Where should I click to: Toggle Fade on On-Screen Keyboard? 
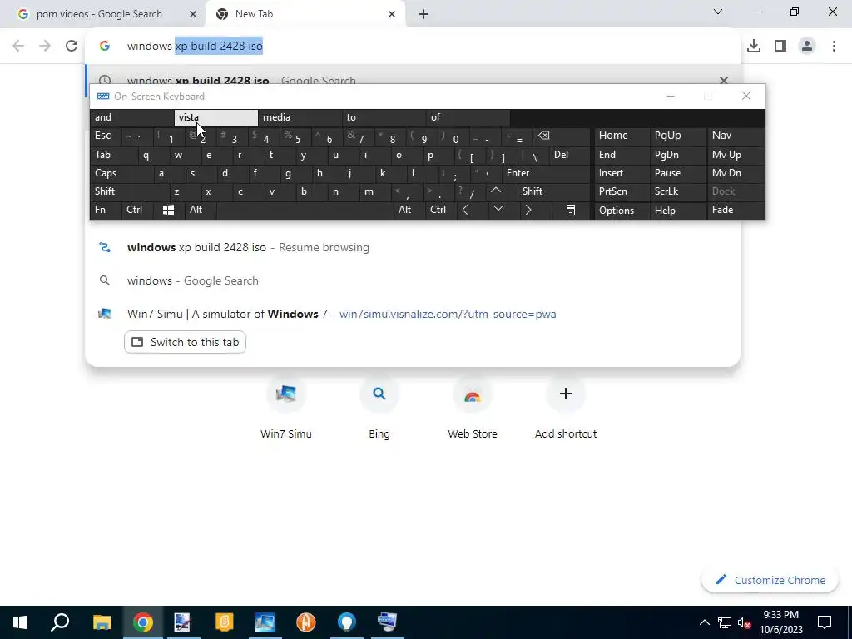[736, 210]
